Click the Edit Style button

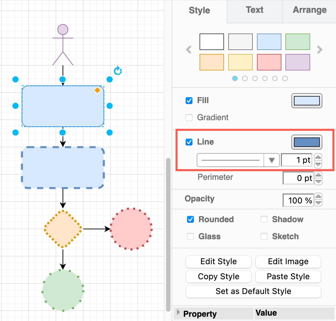point(218,262)
